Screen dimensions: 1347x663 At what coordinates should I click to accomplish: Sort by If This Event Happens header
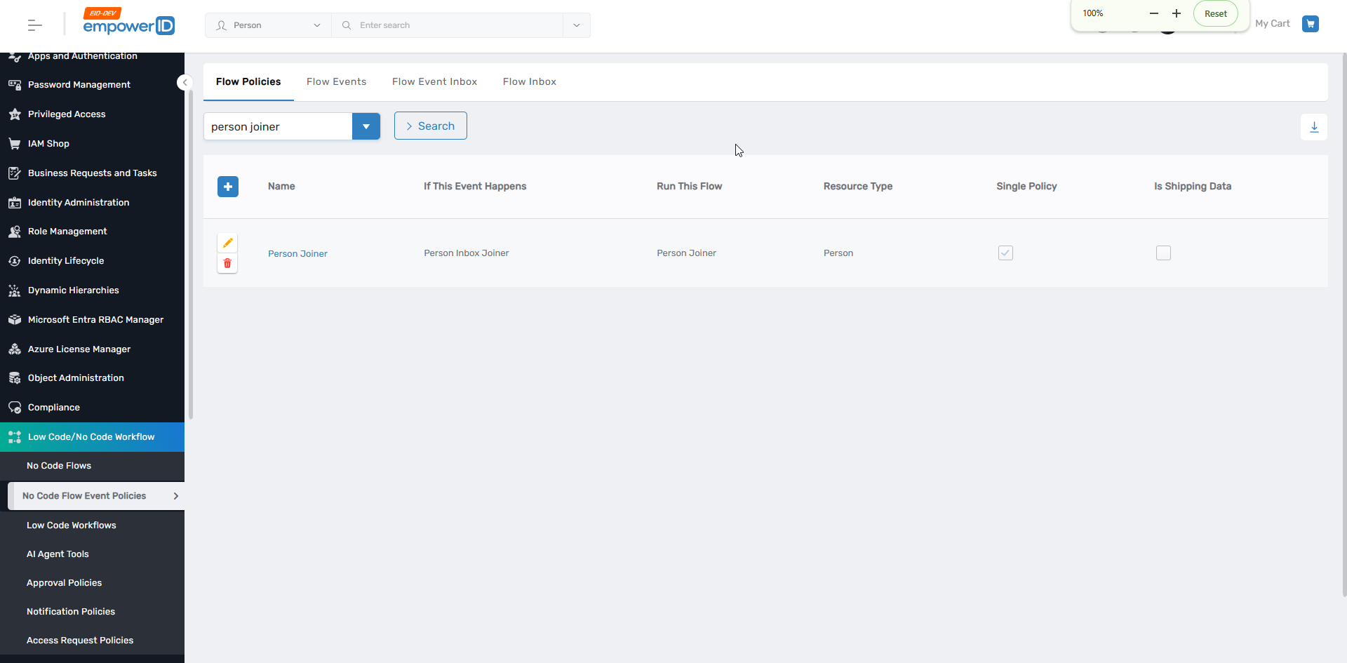[475, 187]
